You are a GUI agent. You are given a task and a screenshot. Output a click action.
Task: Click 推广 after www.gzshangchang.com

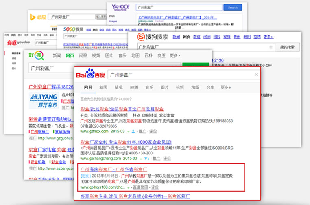pos(156,158)
